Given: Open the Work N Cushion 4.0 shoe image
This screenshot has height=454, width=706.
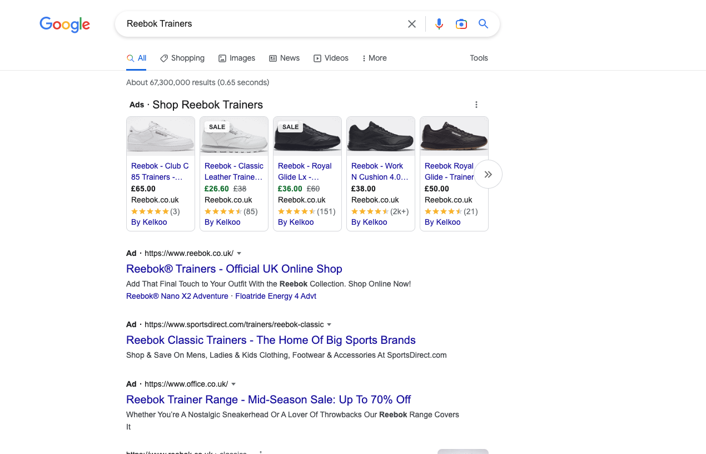Looking at the screenshot, I should click(x=381, y=136).
